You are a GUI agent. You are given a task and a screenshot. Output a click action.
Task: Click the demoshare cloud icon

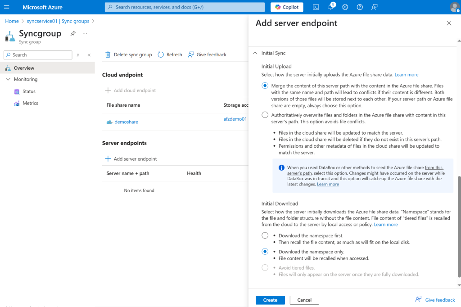[x=109, y=122]
